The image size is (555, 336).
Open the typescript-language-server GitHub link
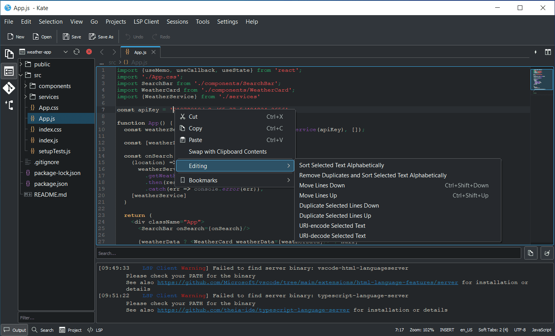coord(253,310)
